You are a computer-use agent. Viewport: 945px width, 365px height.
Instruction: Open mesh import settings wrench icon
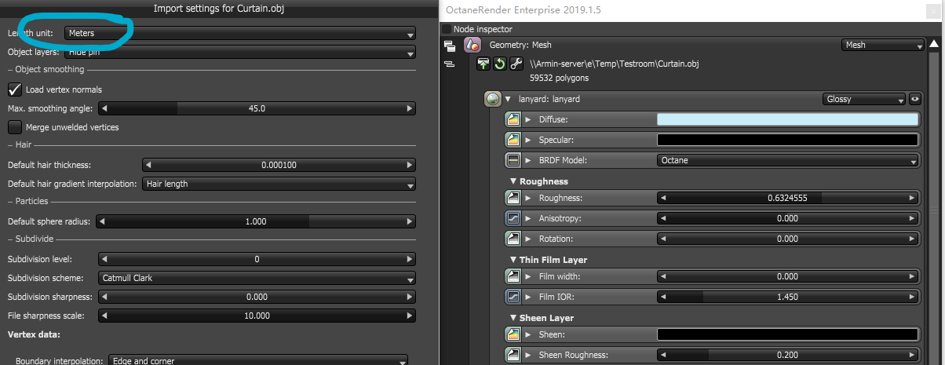[516, 64]
